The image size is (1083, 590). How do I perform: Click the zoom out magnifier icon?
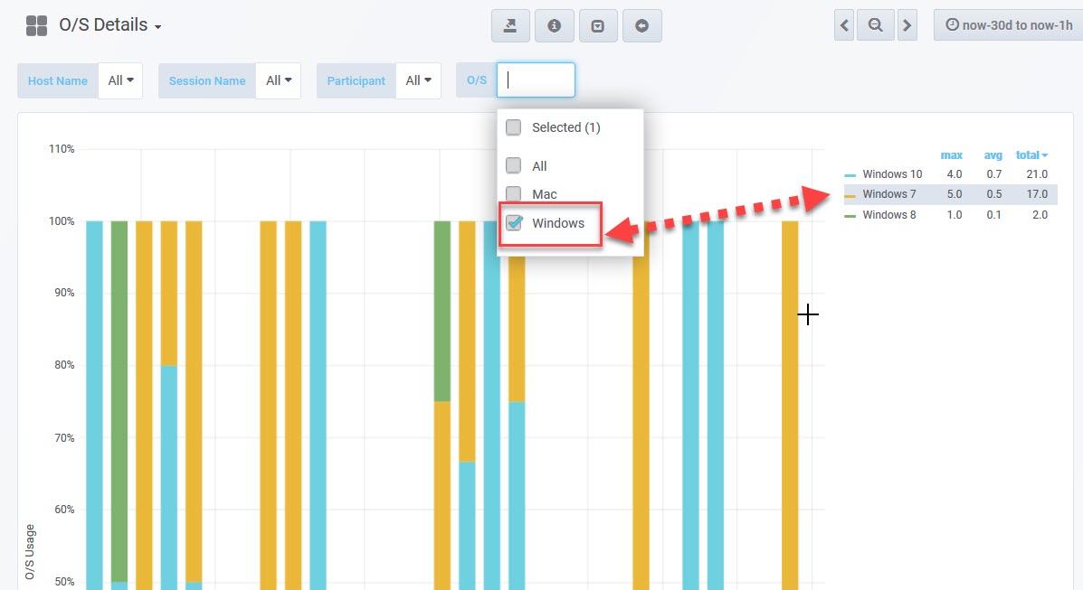click(875, 25)
